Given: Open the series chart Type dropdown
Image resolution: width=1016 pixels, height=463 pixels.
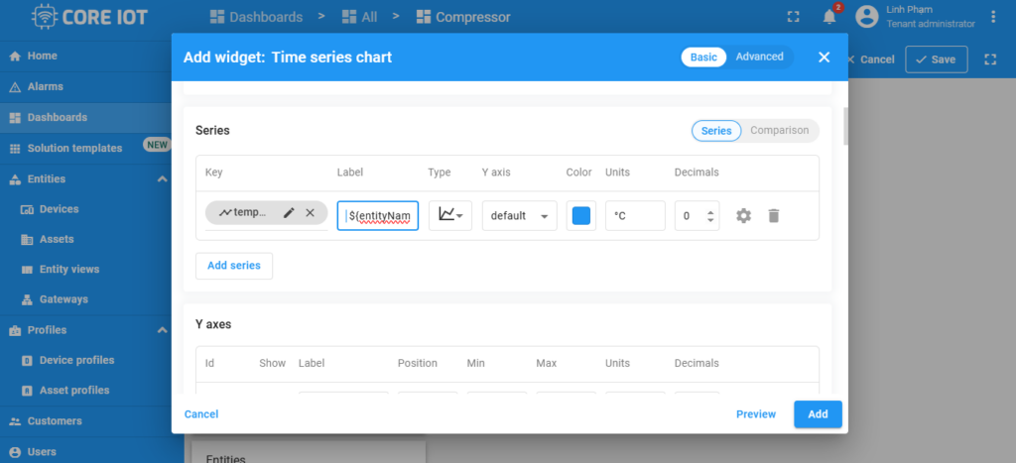Looking at the screenshot, I should 450,215.
